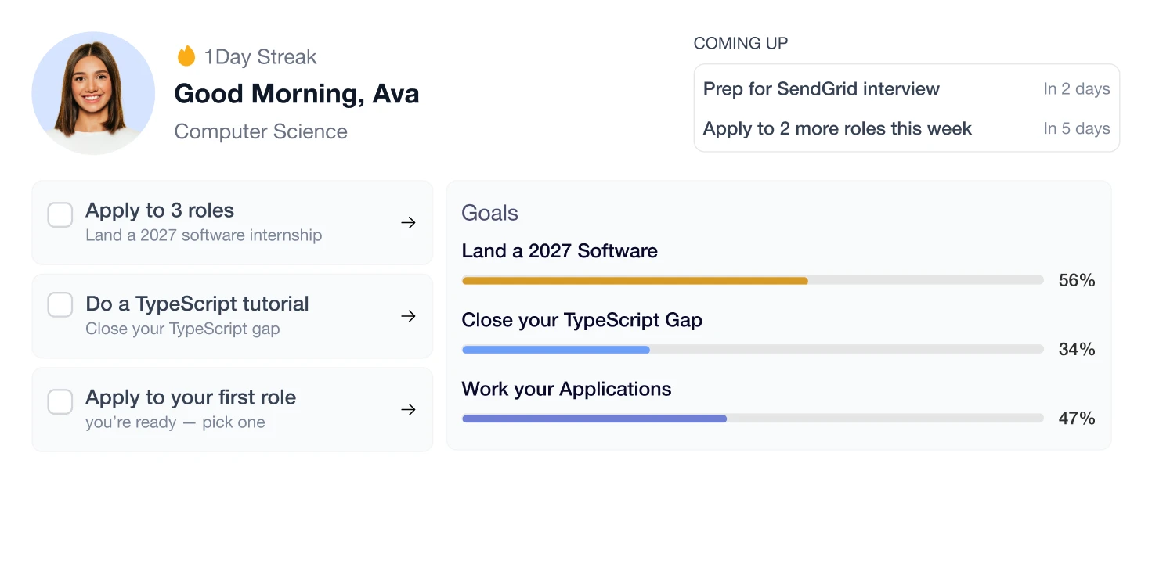Click Ava's profile photo
The image size is (1152, 586).
pyautogui.click(x=93, y=93)
